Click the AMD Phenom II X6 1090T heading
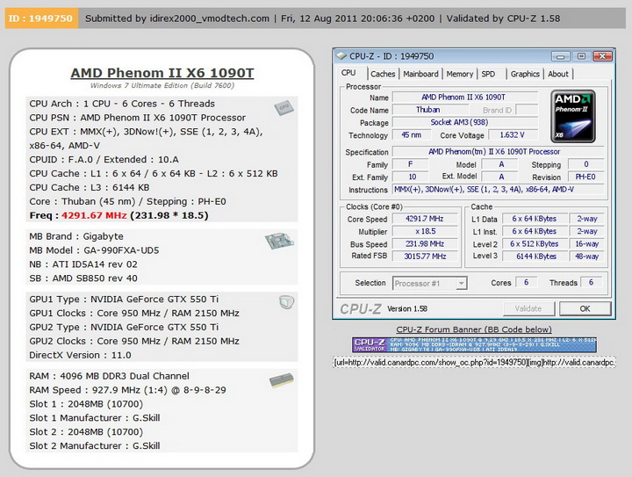632x477 pixels. (162, 73)
